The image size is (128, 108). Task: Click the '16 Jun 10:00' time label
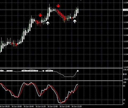click(x=17, y=106)
